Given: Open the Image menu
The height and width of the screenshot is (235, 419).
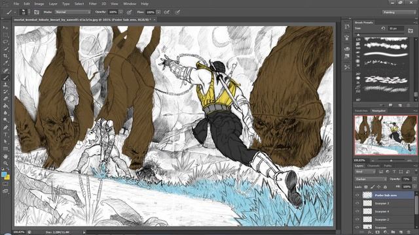Looking at the screenshot, I should point(39,4).
